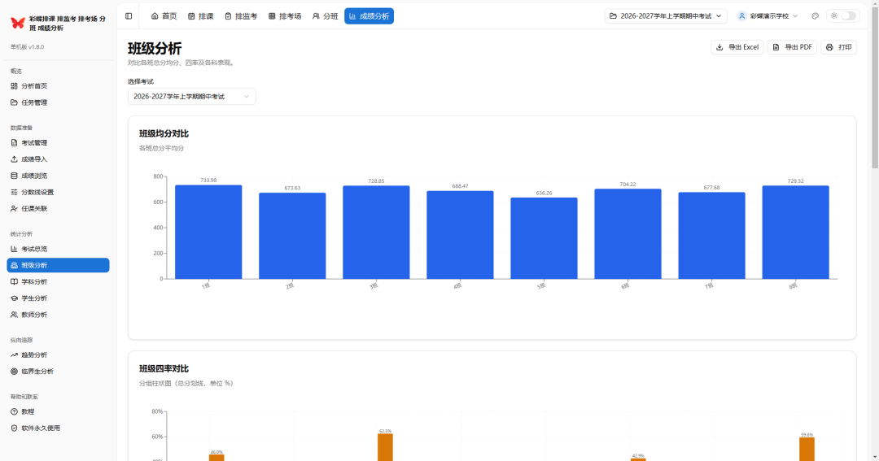Click the 8班 bar labeled 729.32
Viewport: 879px width, 461px height.
coord(795,233)
